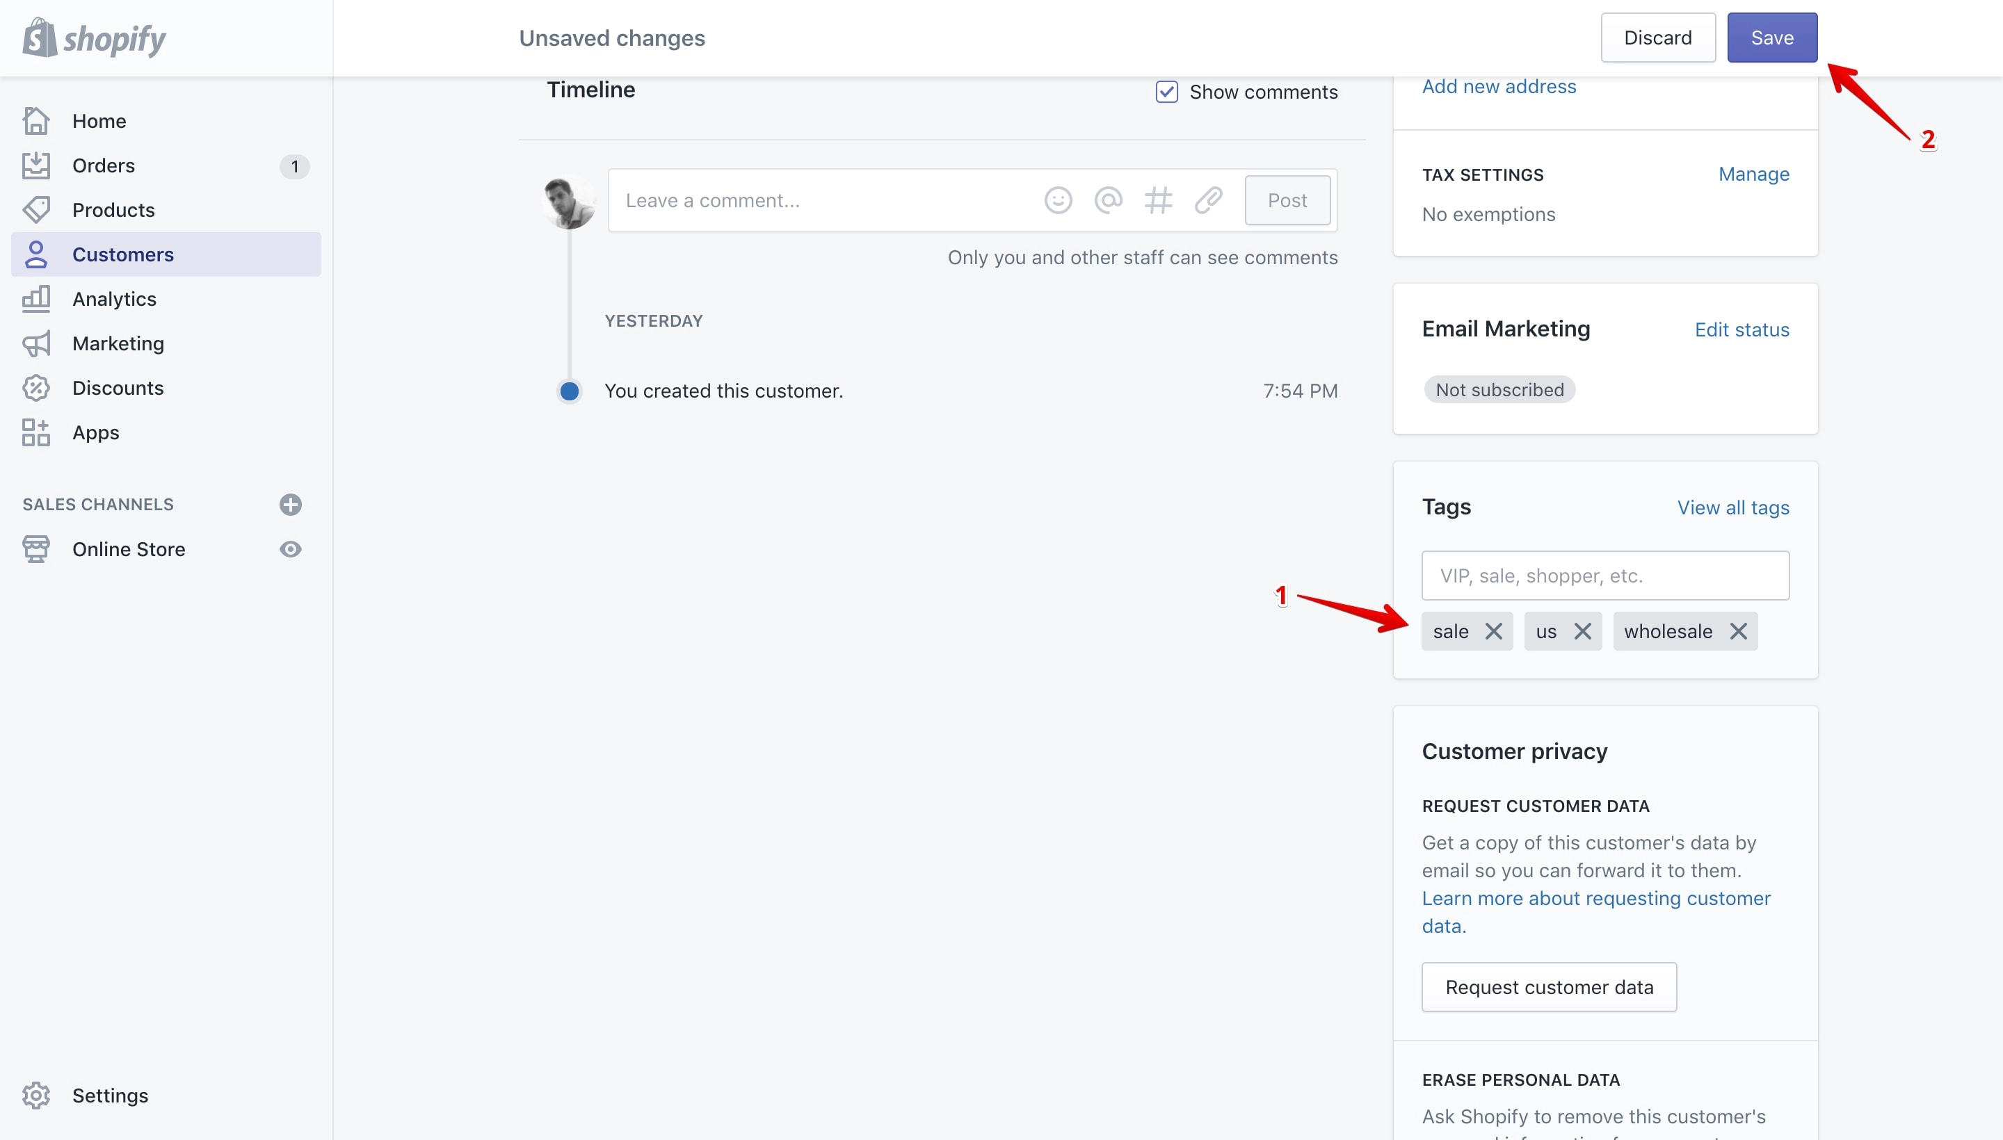Open Analytics section
Screen dimensions: 2003x1140
[x=166, y=299]
